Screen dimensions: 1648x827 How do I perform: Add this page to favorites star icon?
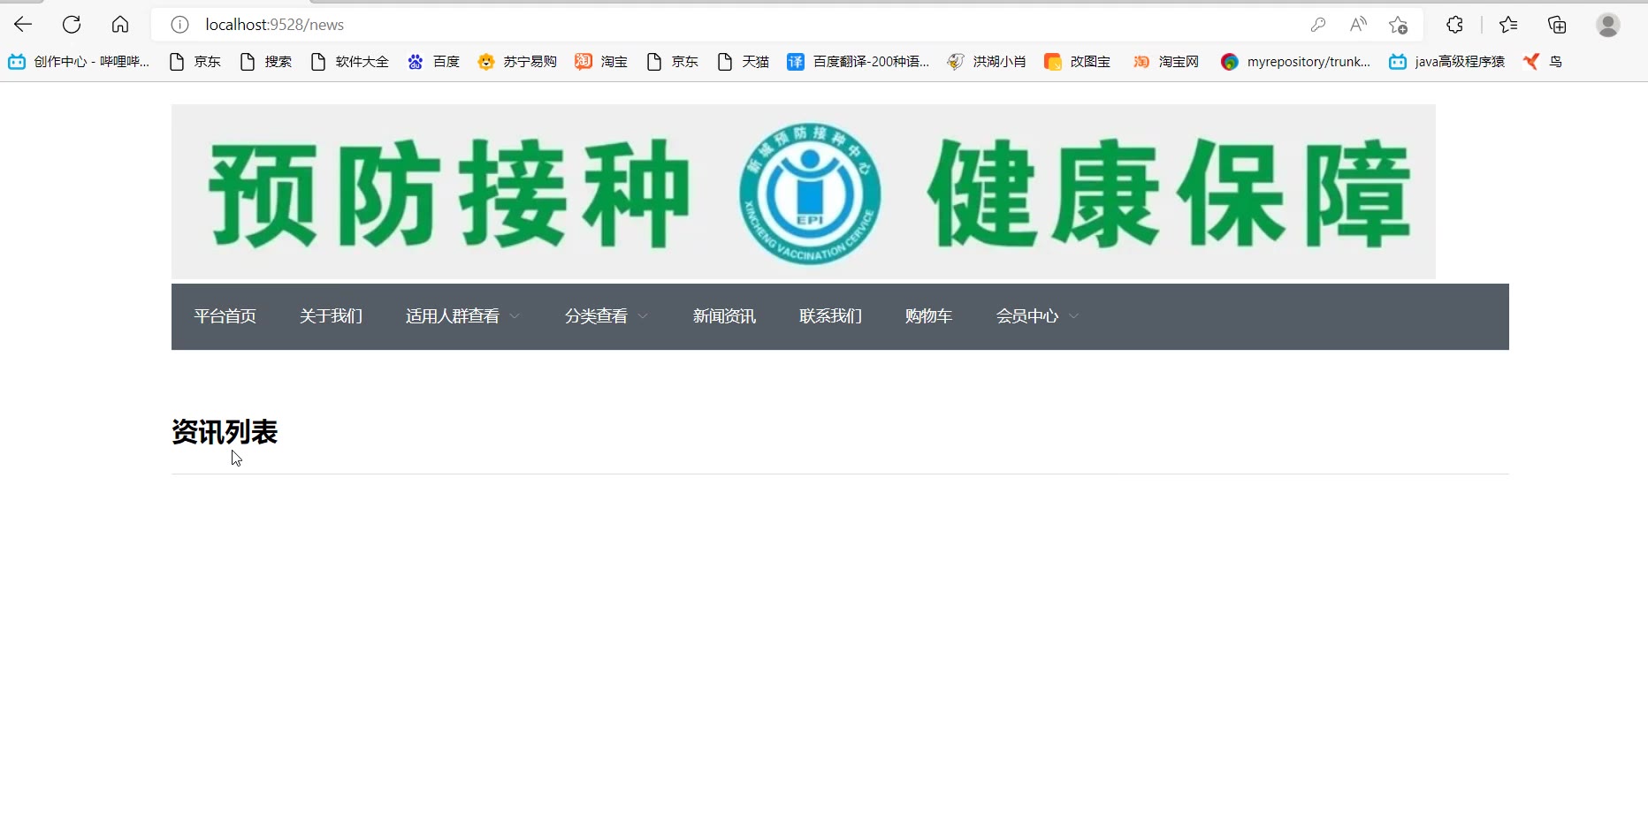point(1398,25)
